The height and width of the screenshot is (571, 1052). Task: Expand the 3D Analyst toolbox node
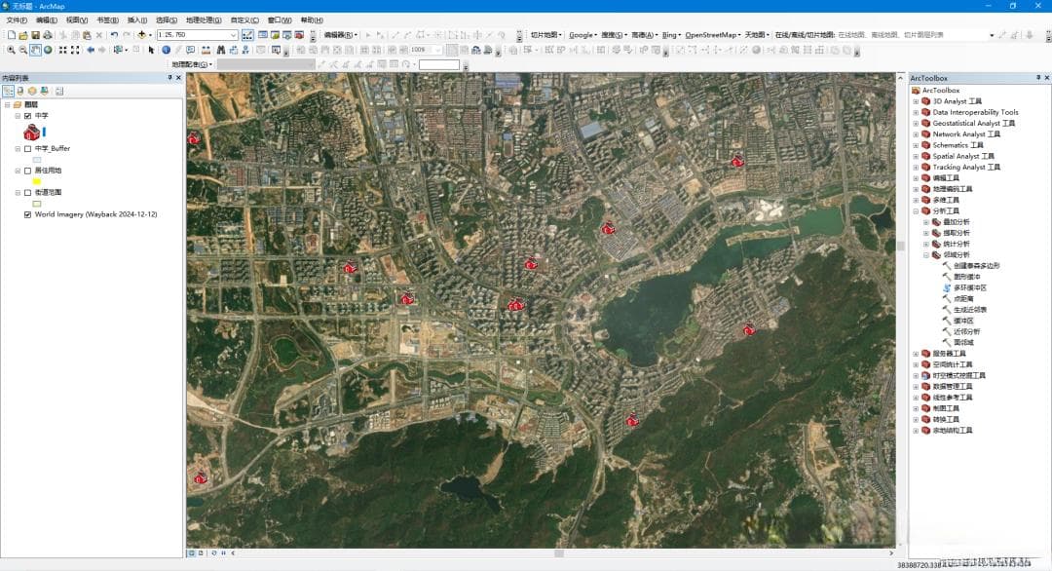[x=915, y=101]
